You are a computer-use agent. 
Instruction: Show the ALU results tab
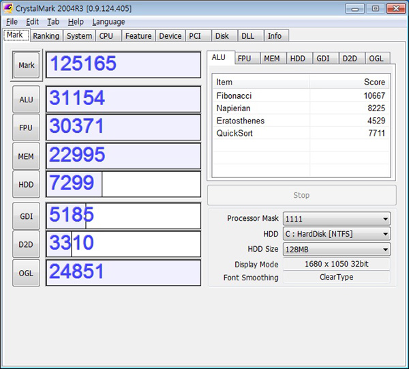pos(221,57)
